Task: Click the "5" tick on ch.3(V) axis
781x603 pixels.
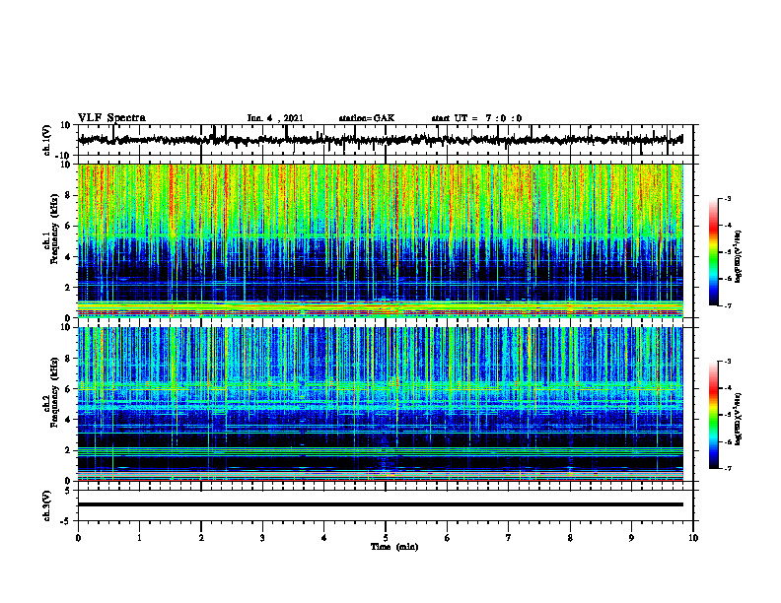Action: click(69, 491)
